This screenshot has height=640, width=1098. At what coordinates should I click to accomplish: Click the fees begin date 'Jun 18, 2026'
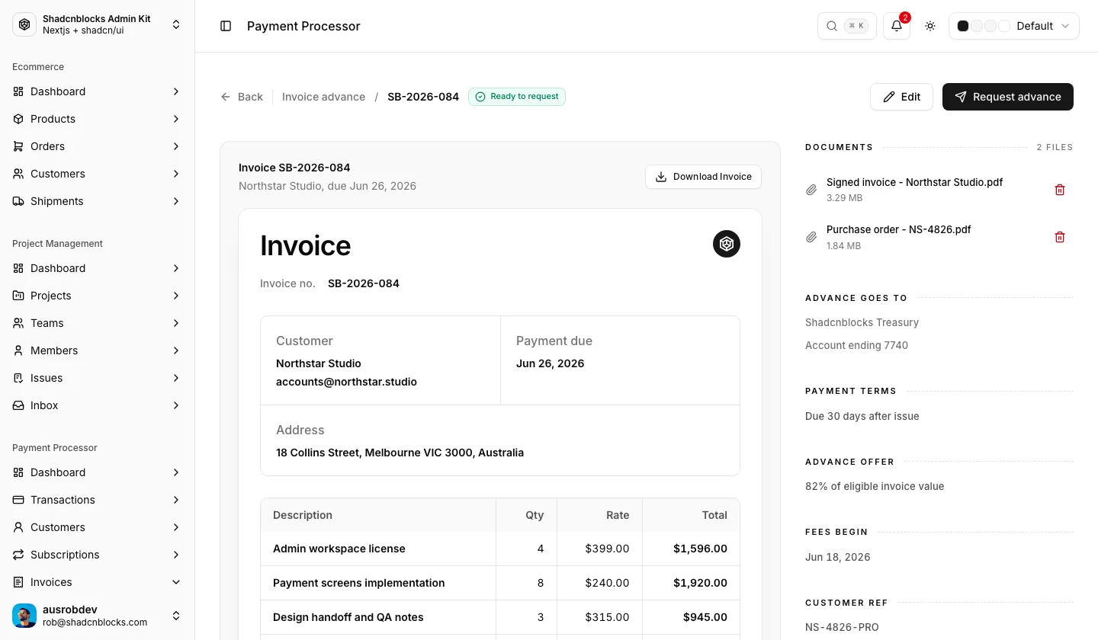[837, 557]
